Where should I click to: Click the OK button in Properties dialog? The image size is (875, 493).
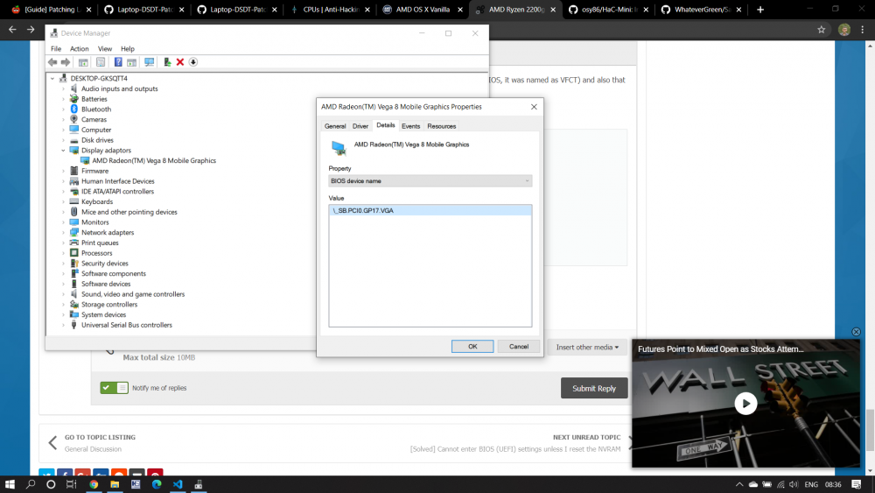472,347
